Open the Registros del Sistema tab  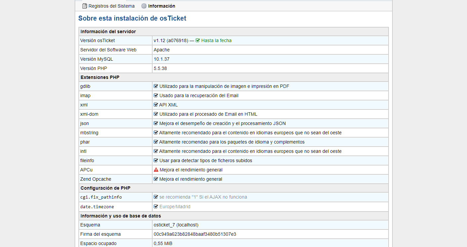(108, 6)
